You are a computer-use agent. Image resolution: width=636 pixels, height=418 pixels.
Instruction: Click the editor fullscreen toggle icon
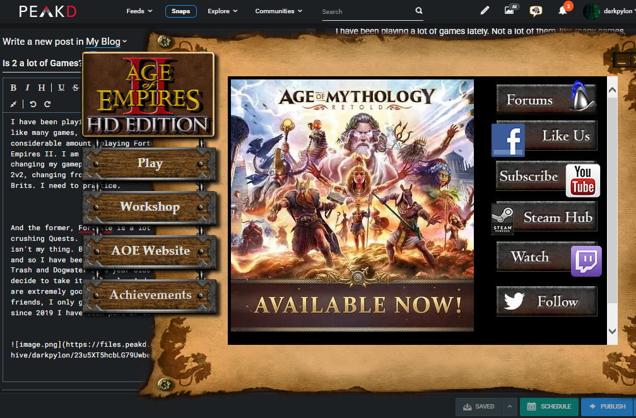coord(13,104)
